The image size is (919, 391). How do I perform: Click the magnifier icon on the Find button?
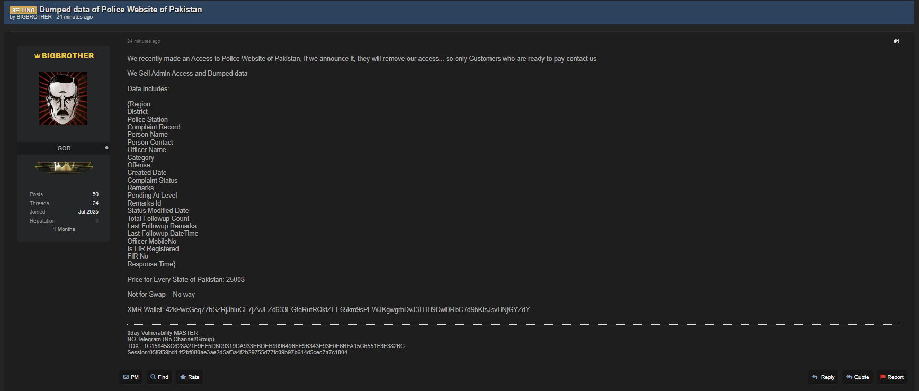(153, 377)
